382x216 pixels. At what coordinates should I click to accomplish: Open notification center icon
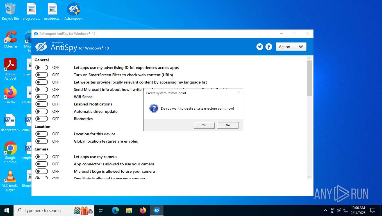[373, 210]
